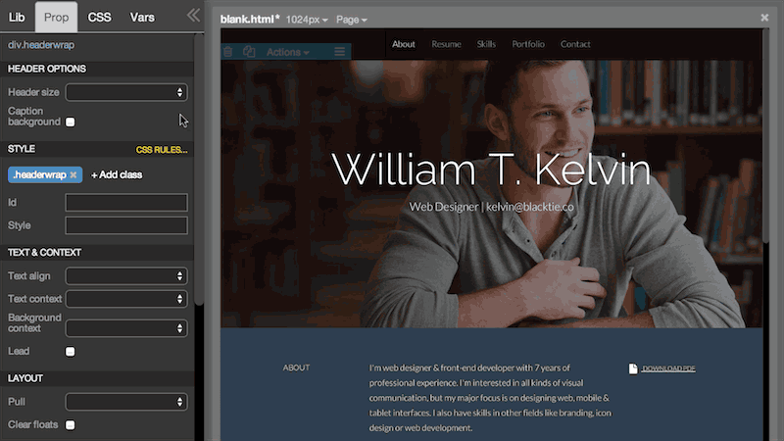This screenshot has height=441, width=784.
Task: Expand the Actions dropdown
Action: [287, 52]
